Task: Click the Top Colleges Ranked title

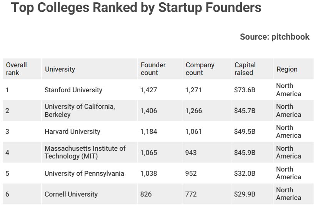Action: click(136, 8)
